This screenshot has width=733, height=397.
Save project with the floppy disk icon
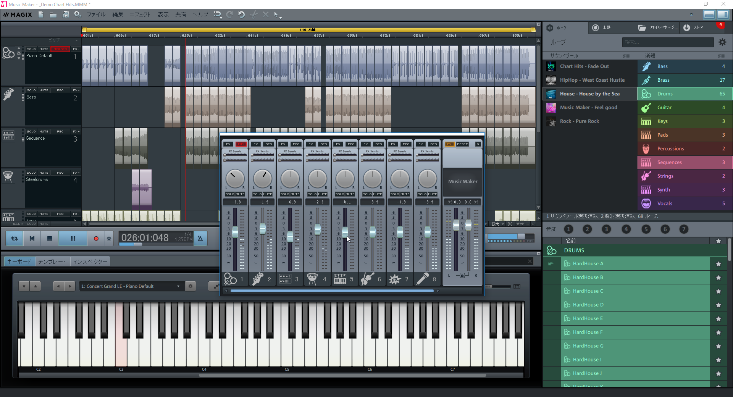pos(66,15)
